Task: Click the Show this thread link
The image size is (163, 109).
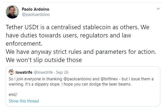Action: (24, 101)
